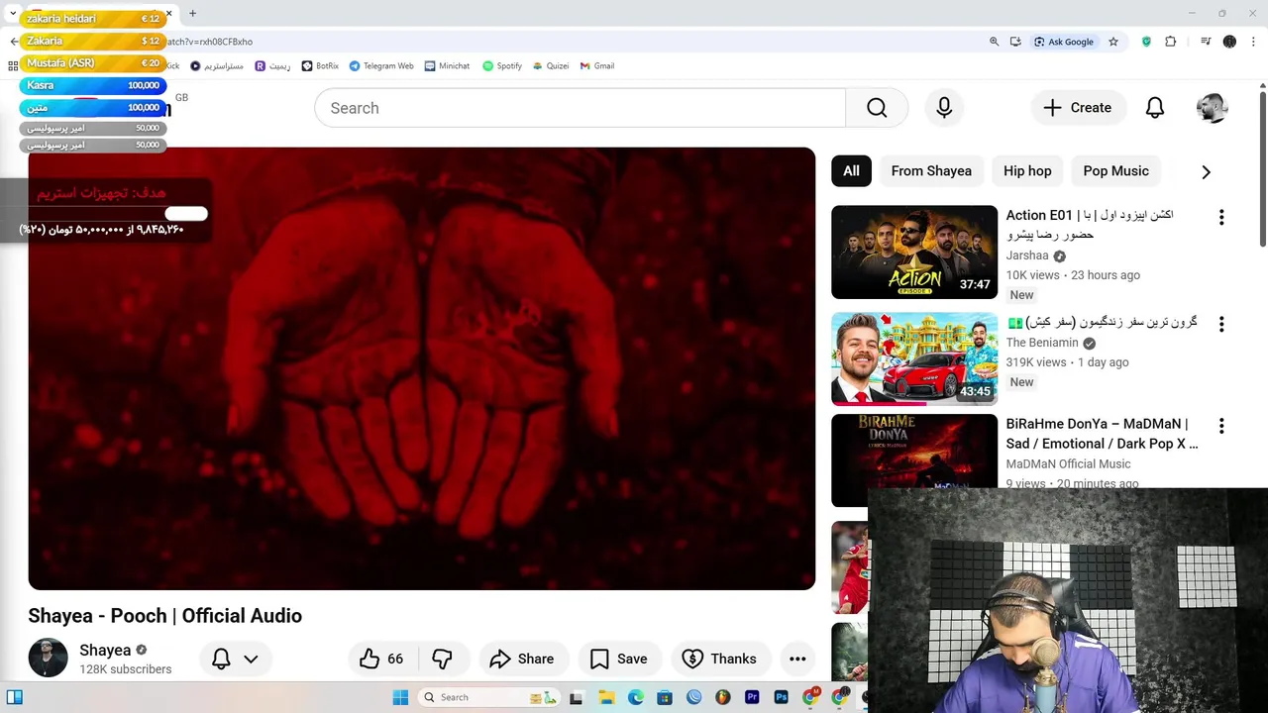Click the zoom magnifier icon in address bar

coord(994,42)
